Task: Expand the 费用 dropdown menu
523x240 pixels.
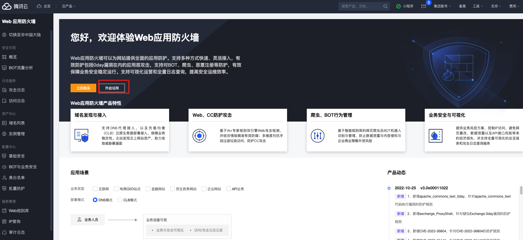Action: [514, 6]
